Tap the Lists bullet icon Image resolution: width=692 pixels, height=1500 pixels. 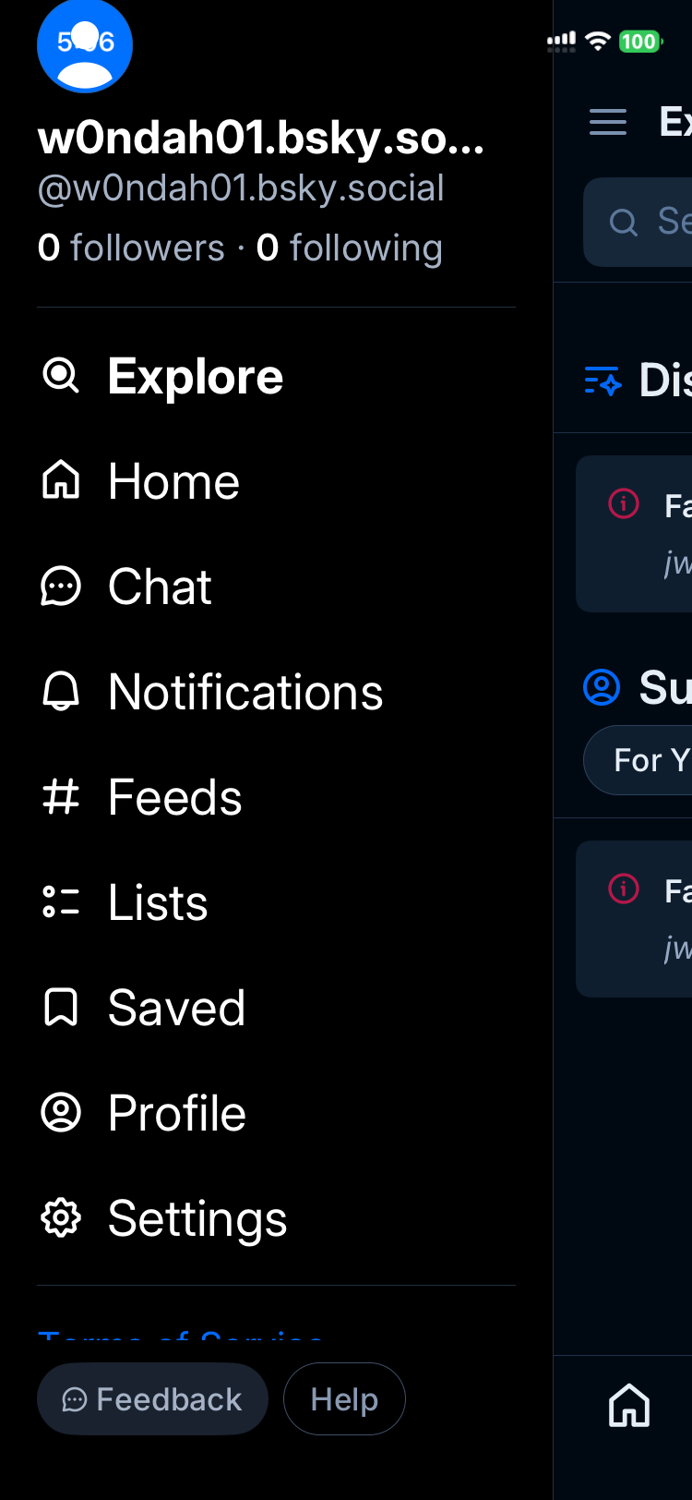click(61, 902)
